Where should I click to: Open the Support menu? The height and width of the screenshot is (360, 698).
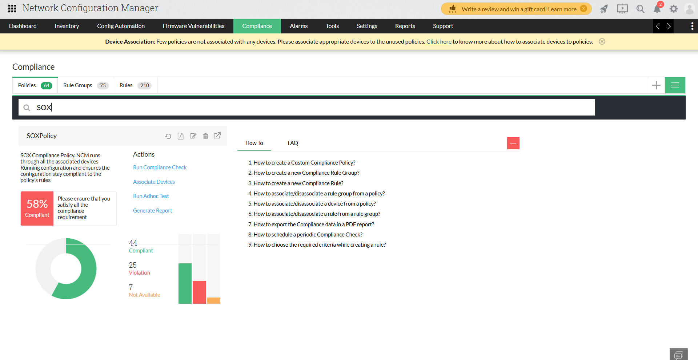(443, 26)
